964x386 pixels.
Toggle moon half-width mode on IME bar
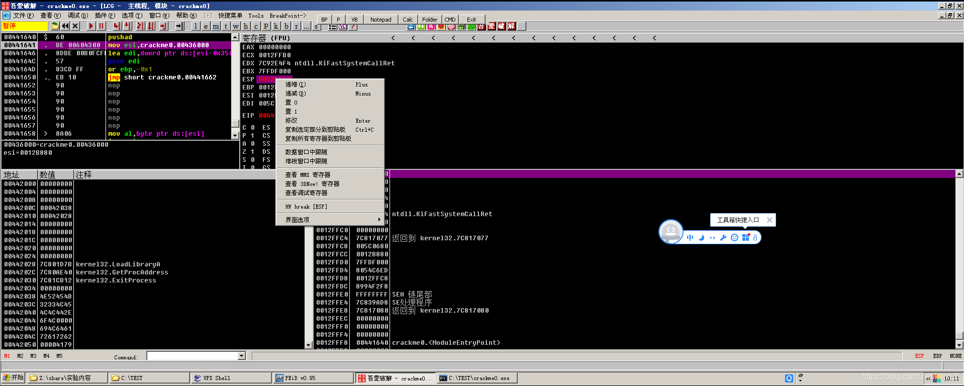pos(701,238)
